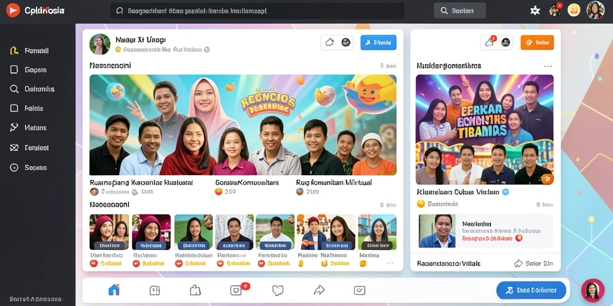Open the post with man in blue shirt
The image size is (613, 306).
click(485, 231)
